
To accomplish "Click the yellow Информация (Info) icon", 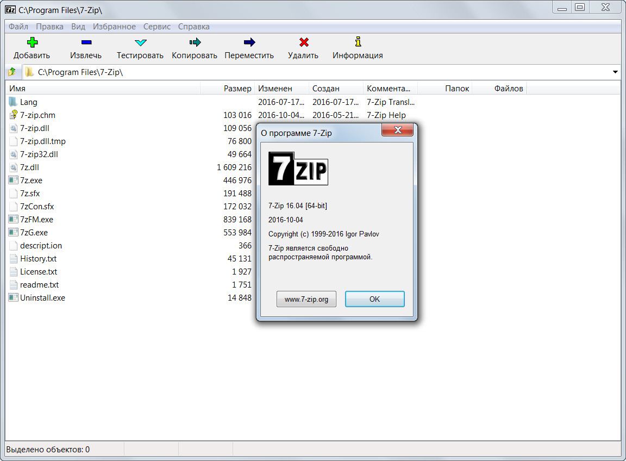I will pyautogui.click(x=358, y=41).
